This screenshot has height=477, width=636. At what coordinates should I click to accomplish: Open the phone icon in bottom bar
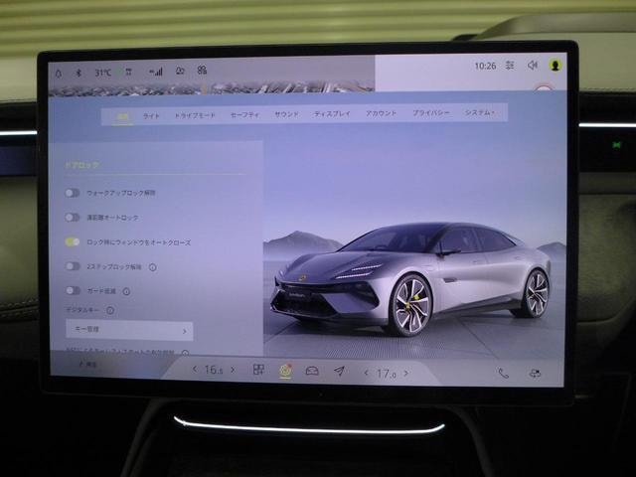tap(503, 374)
